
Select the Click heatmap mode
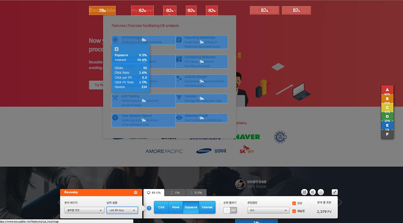point(161,207)
